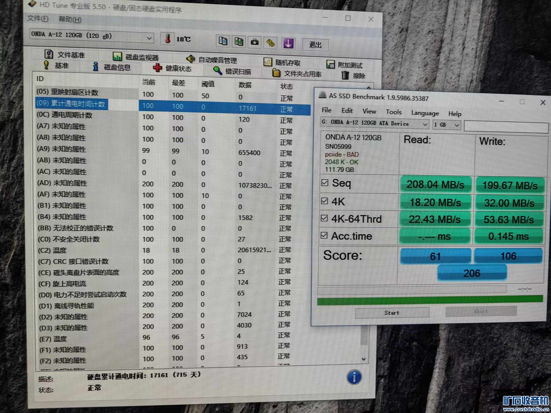Open the HD Tune options wrench icon
Image resolution: width=551 pixels, height=413 pixels.
point(271,43)
